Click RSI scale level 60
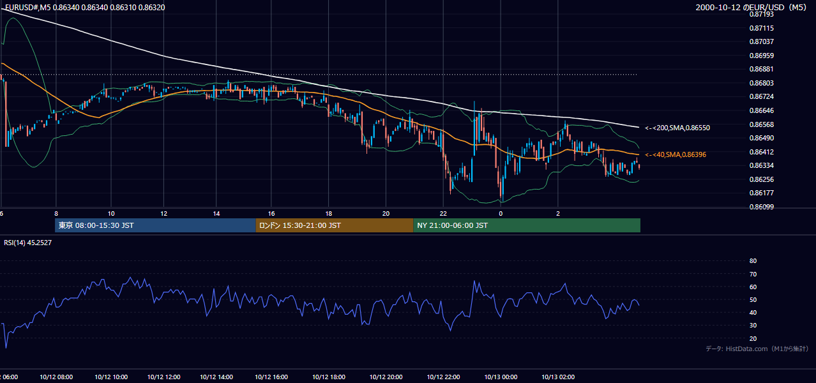 tap(753, 287)
